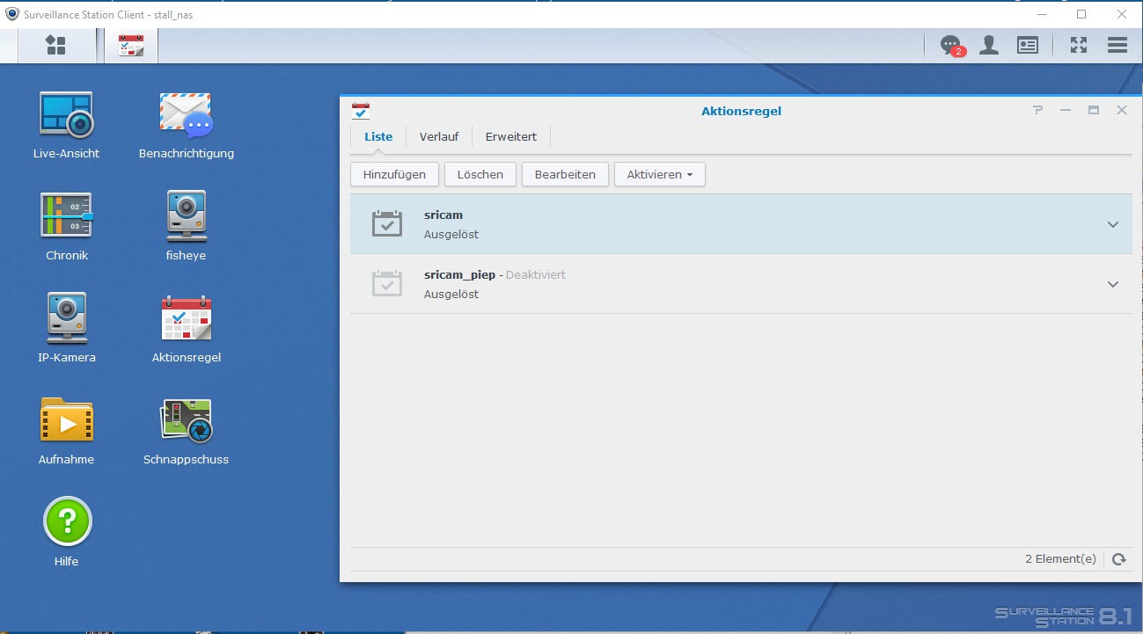Switch to the Liste tab
The image size is (1143, 634).
[x=378, y=136]
